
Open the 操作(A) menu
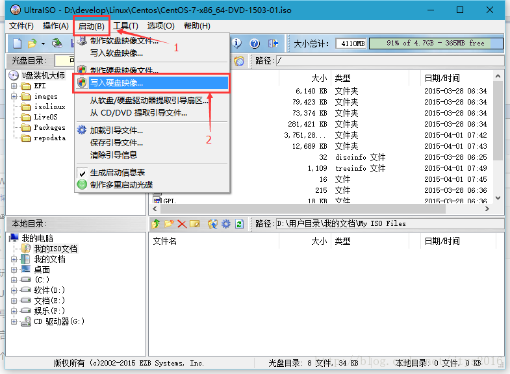point(56,26)
